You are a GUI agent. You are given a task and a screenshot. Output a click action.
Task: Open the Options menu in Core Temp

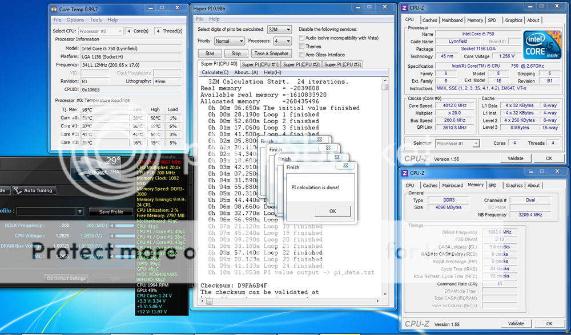75,20
